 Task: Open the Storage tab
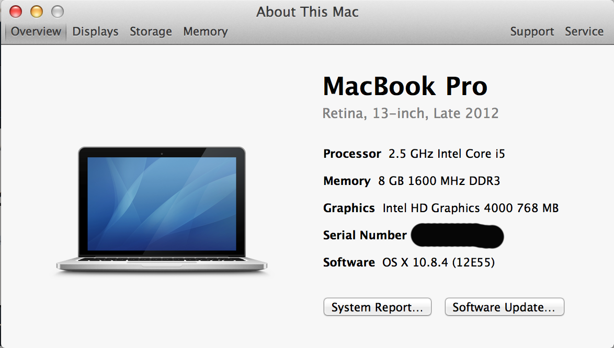coord(151,31)
